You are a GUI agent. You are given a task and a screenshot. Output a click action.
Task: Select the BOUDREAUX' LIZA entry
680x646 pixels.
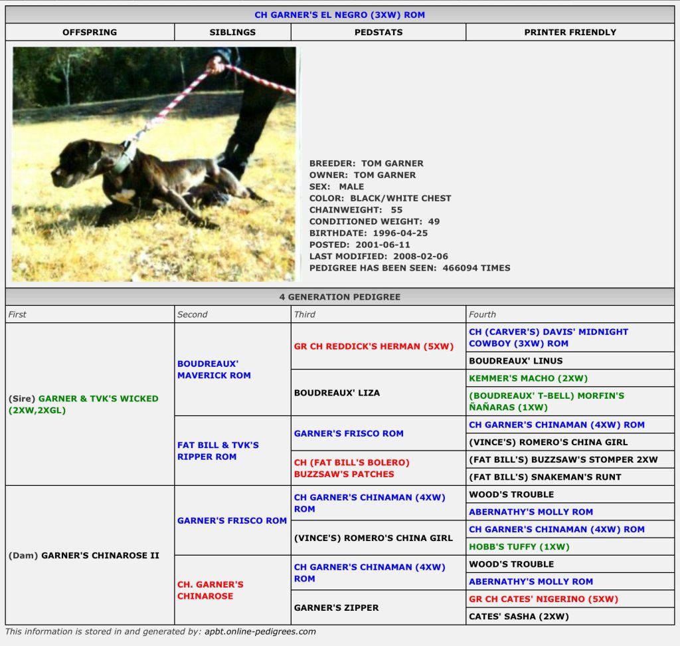click(x=337, y=393)
